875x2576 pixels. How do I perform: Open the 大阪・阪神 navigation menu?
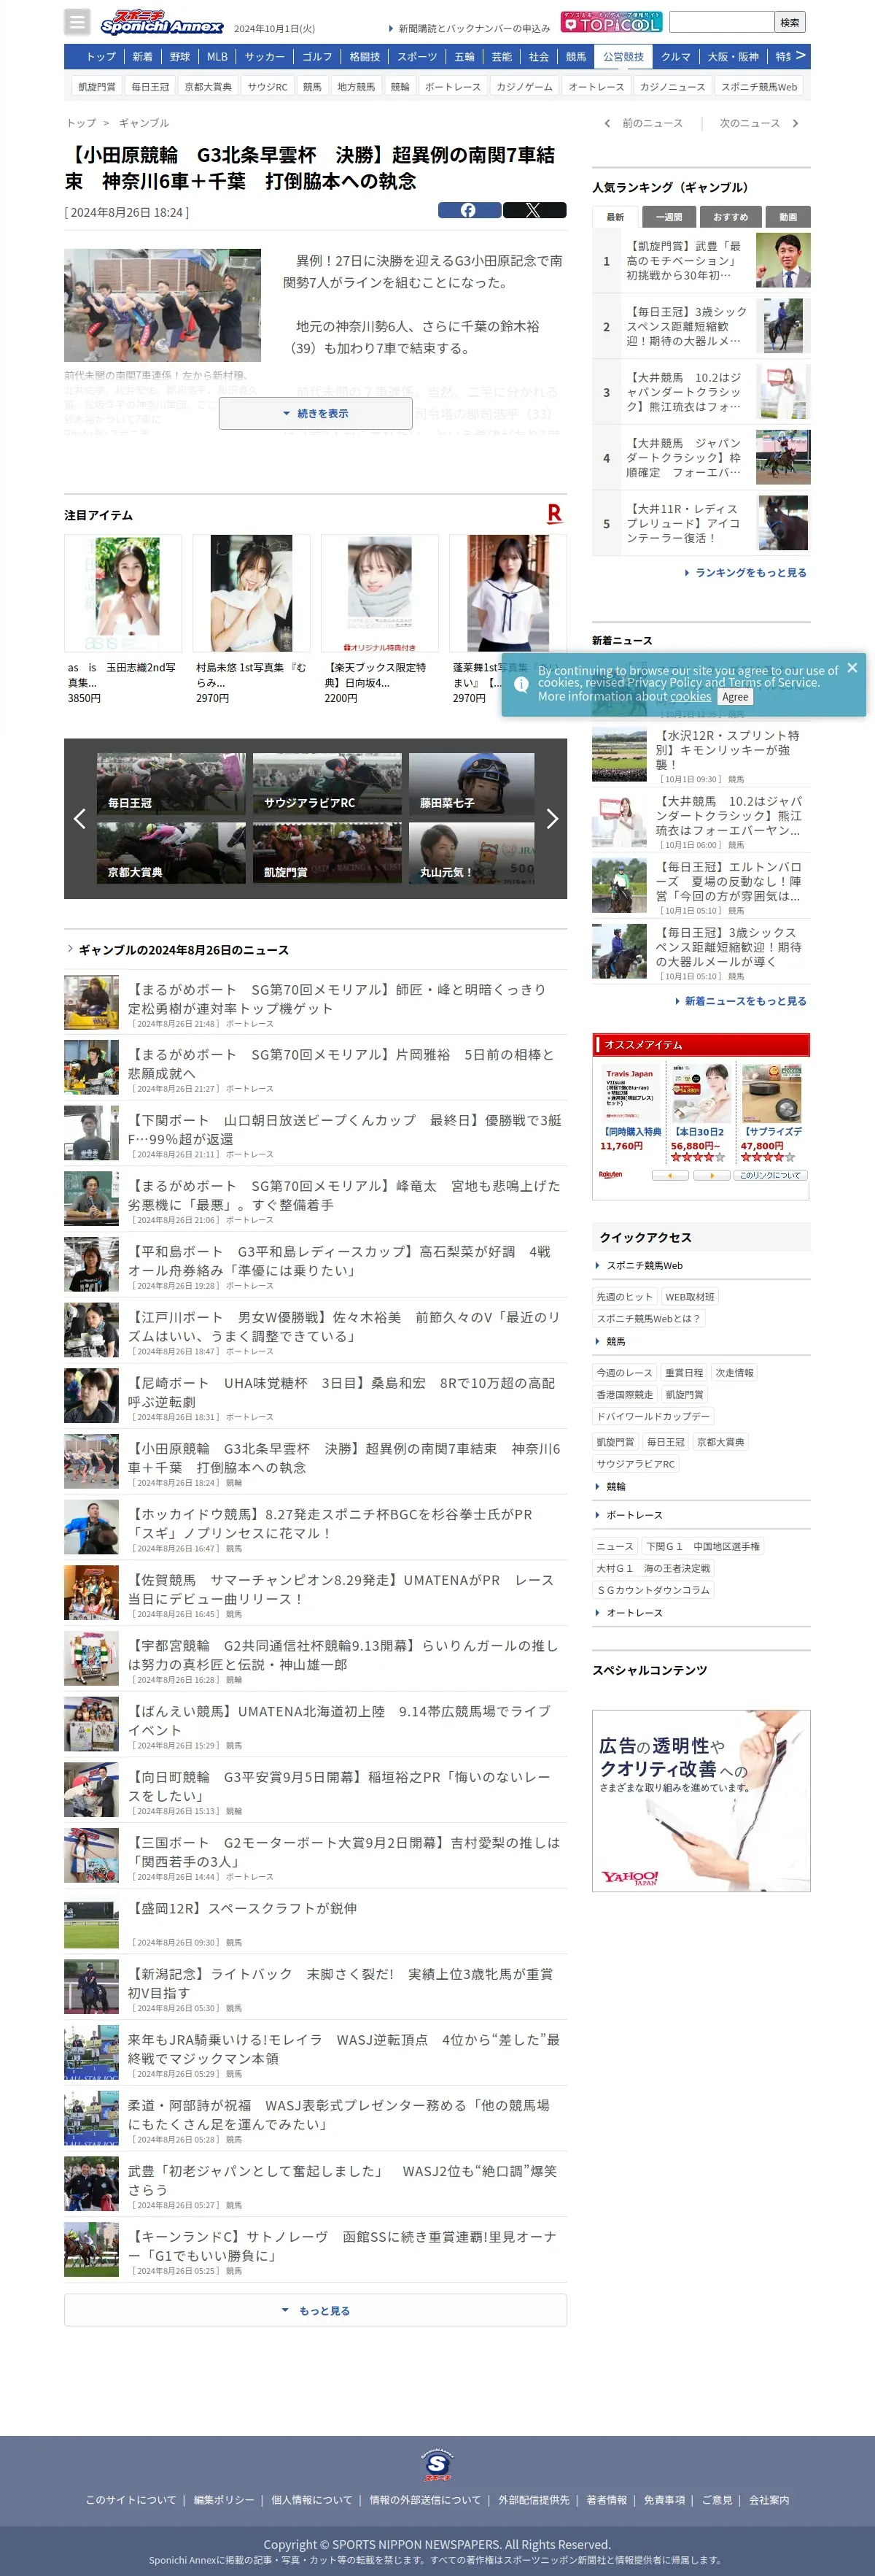733,57
